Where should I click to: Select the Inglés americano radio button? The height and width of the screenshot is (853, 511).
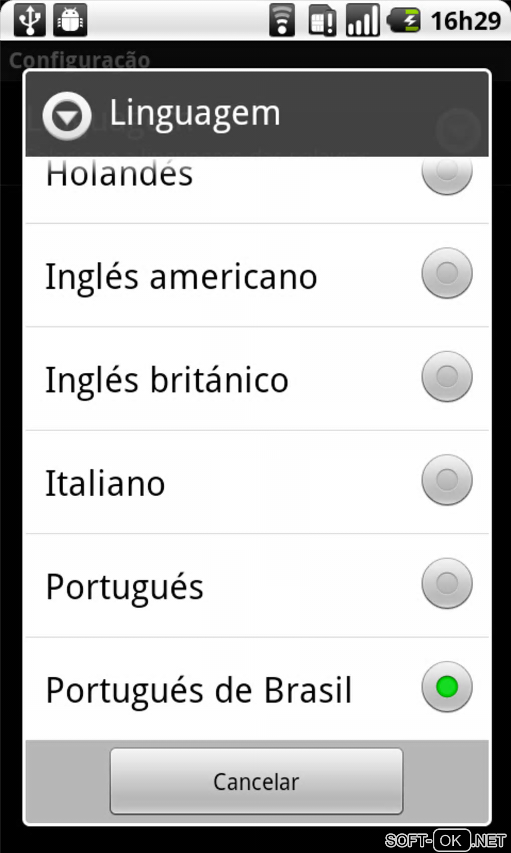pyautogui.click(x=447, y=273)
